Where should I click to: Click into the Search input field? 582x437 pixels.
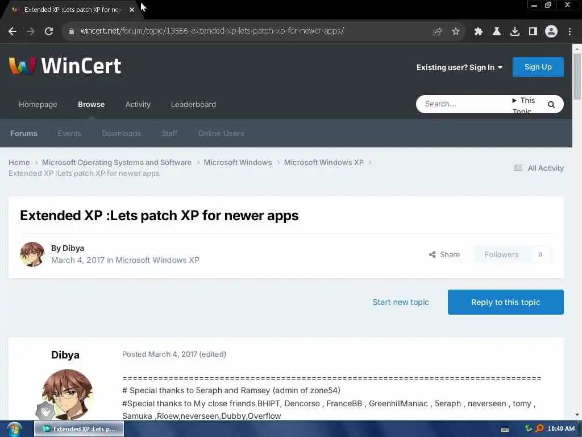(464, 104)
